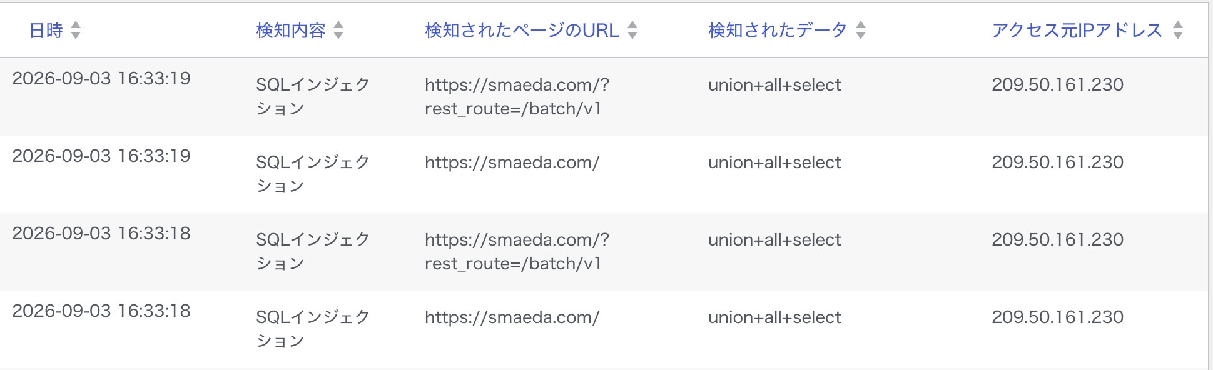Sort table by 日時 header label
This screenshot has width=1213, height=370.
46,31
